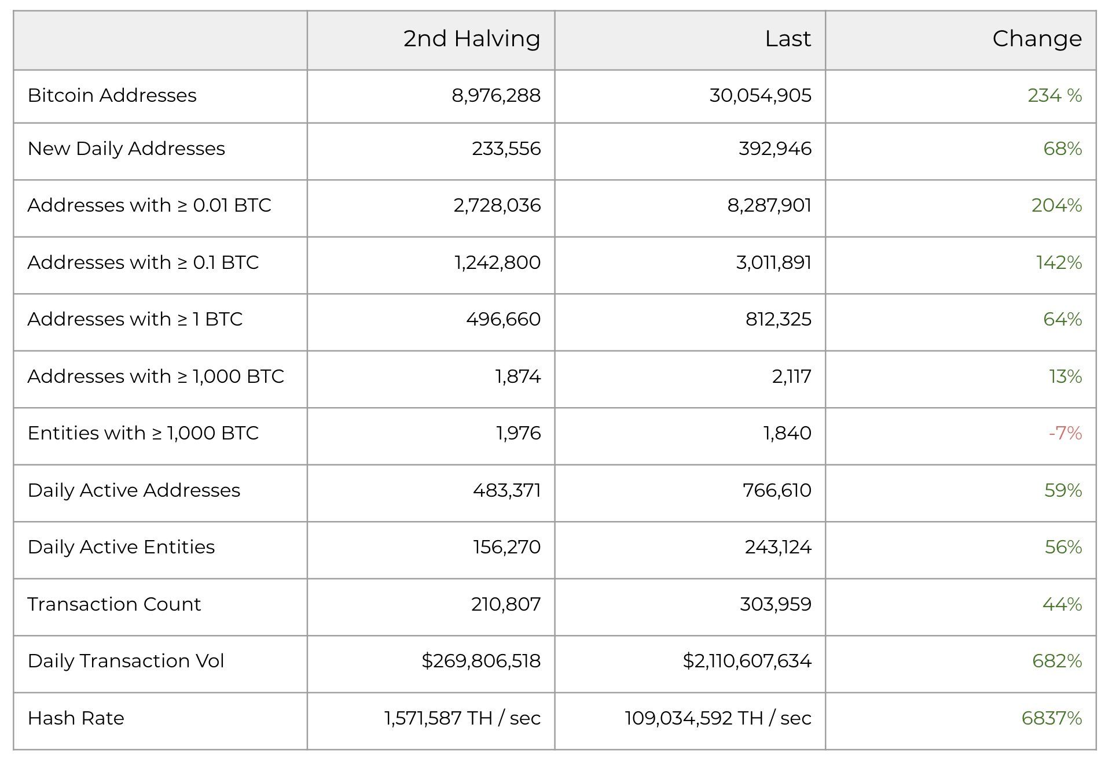Click the $2,110,607,634 transaction volume value
The width and height of the screenshot is (1116, 761).
click(x=747, y=661)
